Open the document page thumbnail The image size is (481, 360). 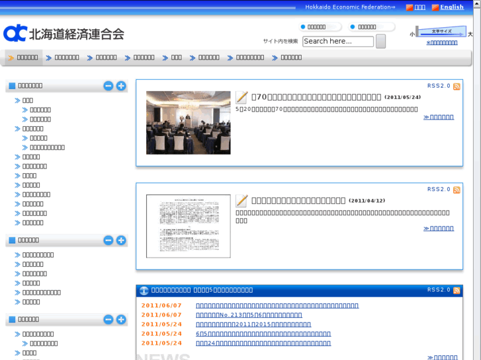[189, 226]
